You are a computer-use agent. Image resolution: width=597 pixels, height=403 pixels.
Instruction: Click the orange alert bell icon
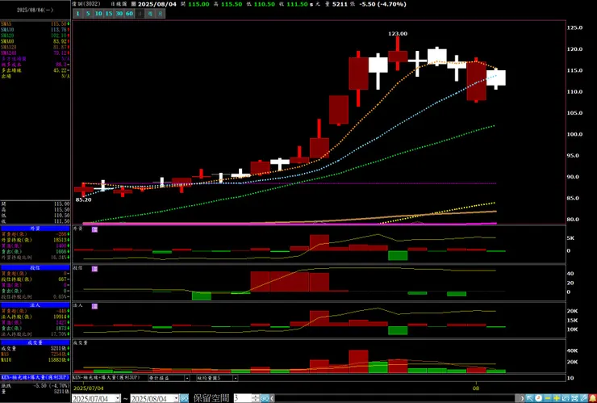(593, 398)
